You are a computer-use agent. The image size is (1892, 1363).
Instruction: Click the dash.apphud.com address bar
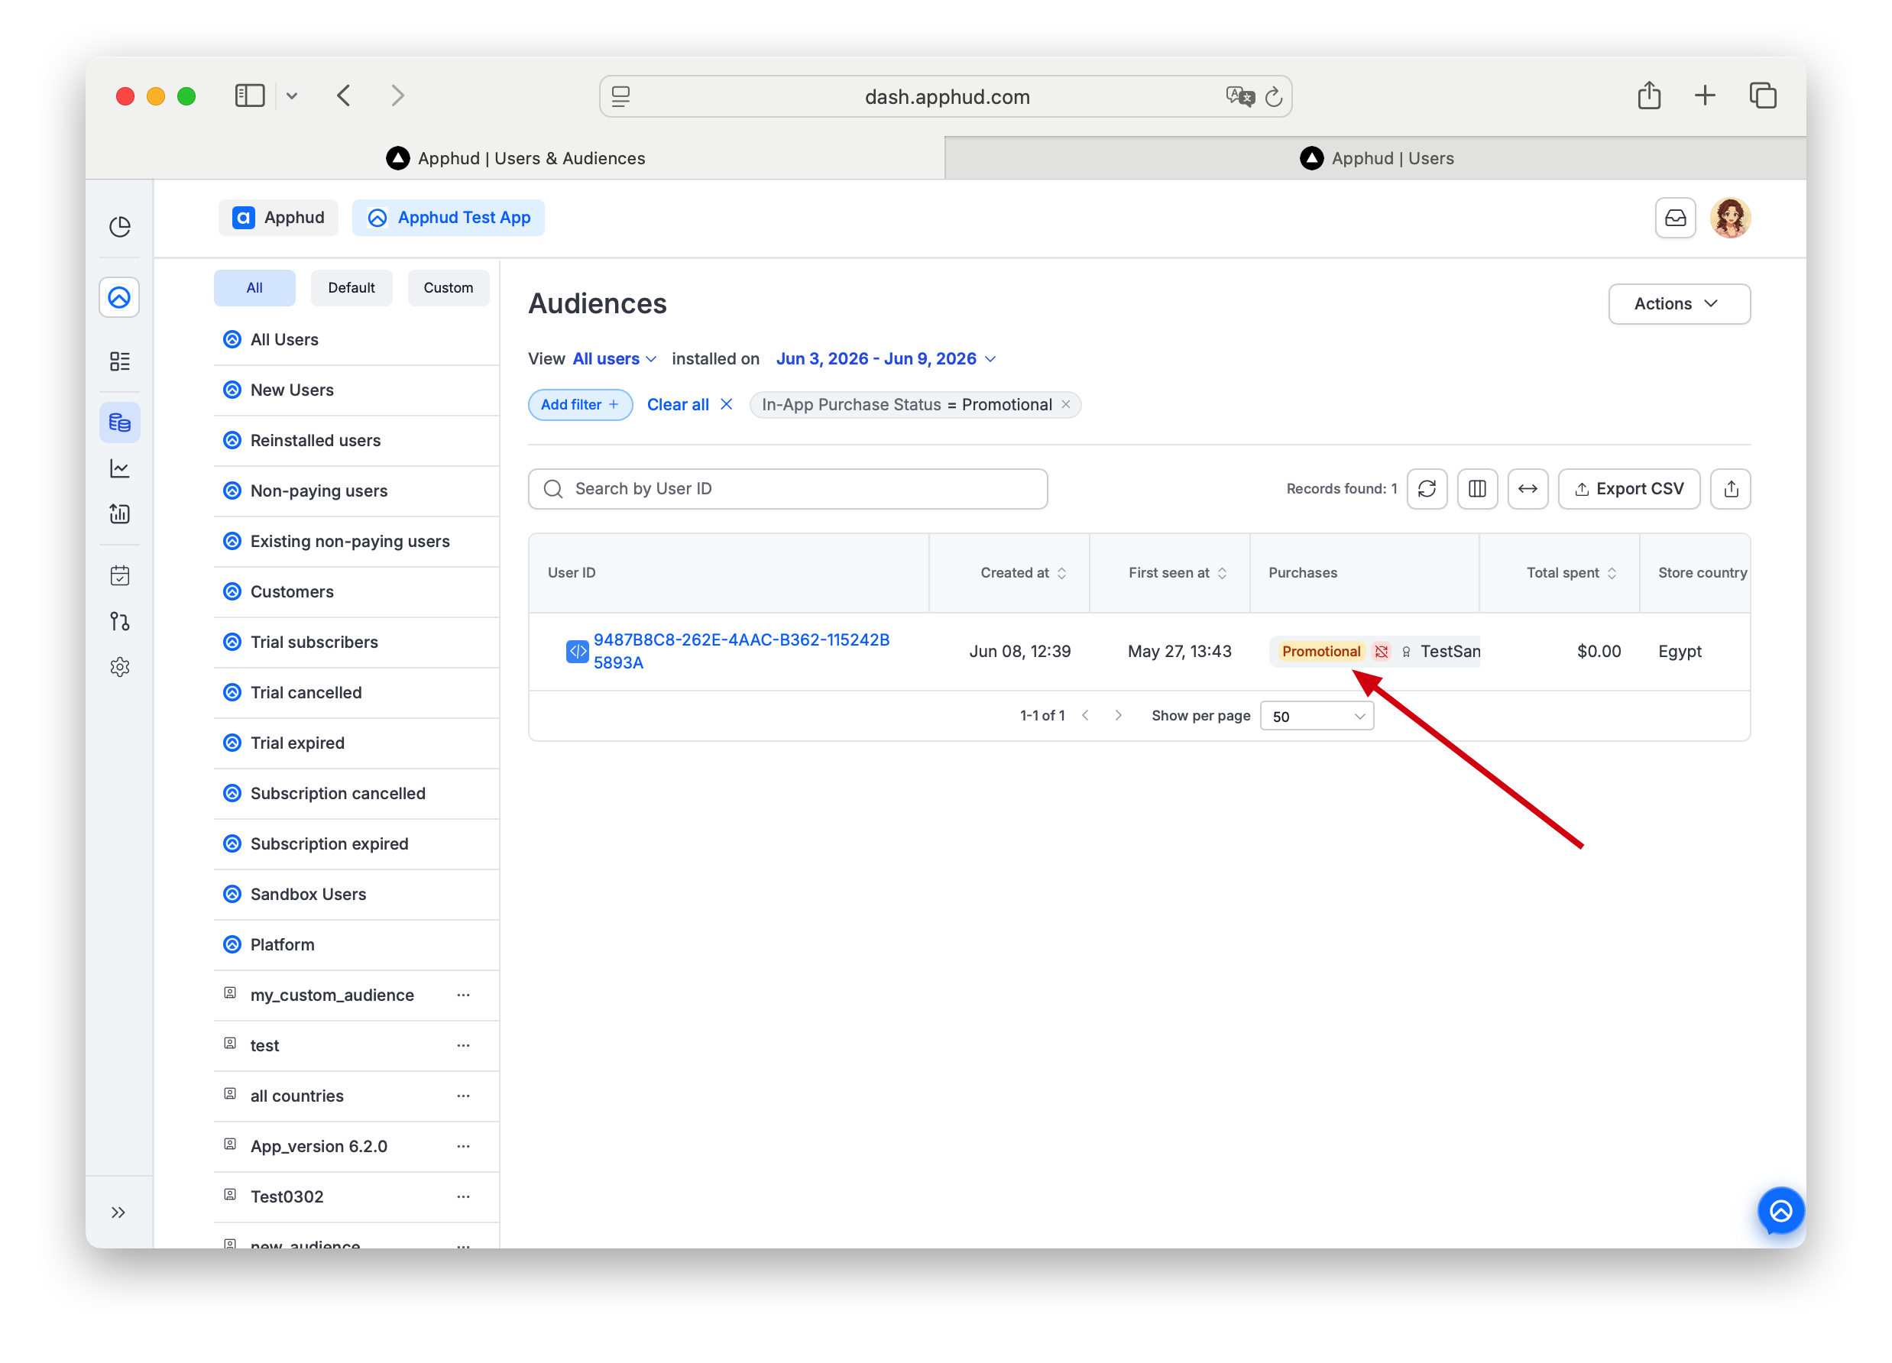945,97
